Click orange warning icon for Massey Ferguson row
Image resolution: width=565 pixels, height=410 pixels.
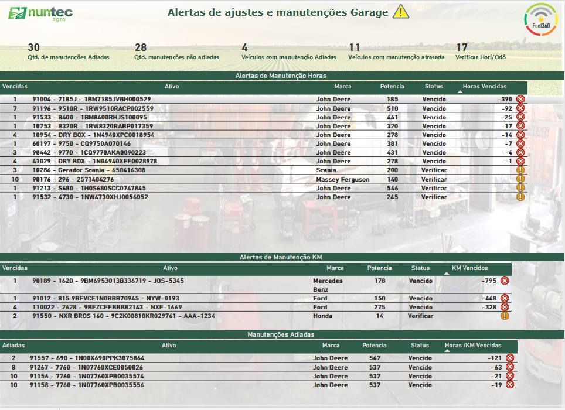click(x=520, y=179)
